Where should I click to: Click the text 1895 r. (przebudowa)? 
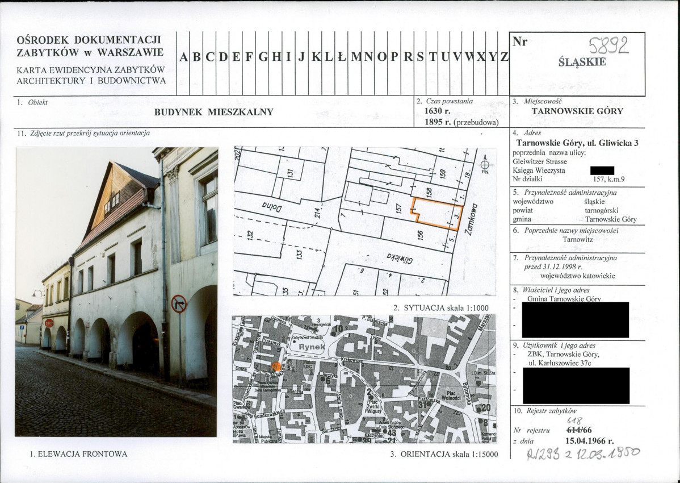(x=461, y=122)
